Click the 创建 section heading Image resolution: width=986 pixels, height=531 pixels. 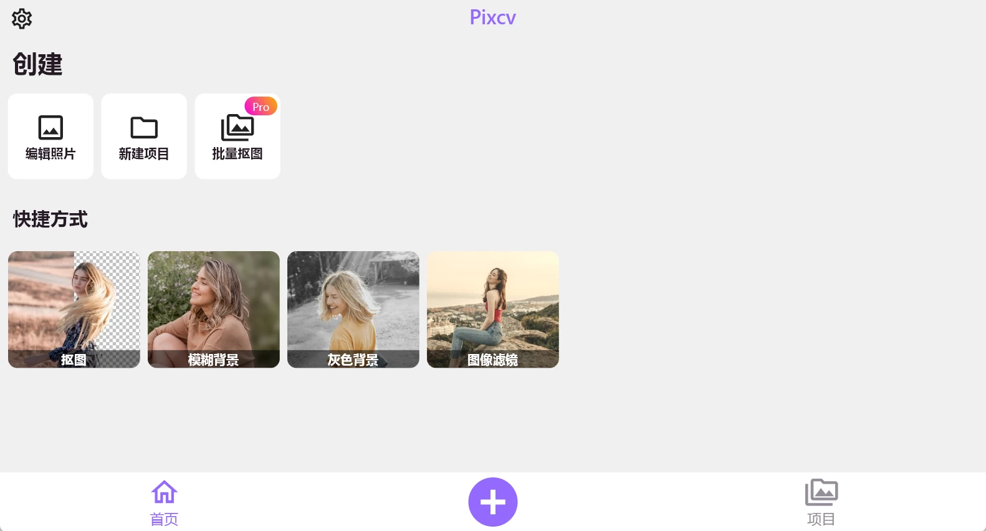pos(37,64)
